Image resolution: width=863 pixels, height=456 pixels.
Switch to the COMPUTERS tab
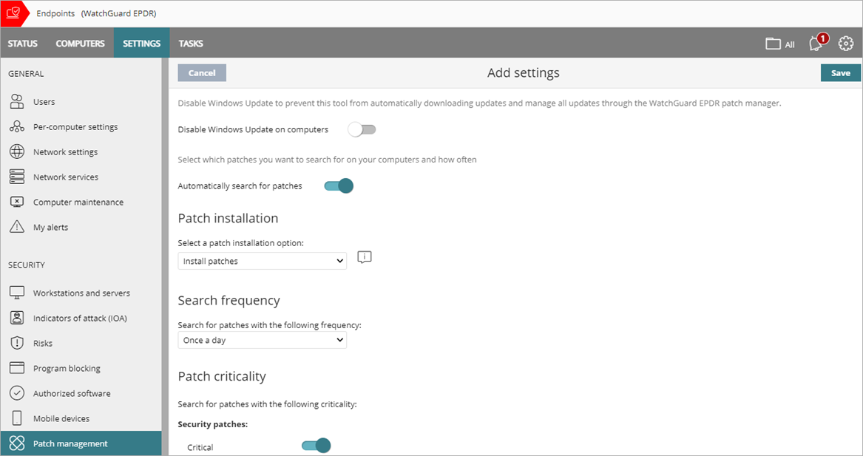[x=80, y=43]
